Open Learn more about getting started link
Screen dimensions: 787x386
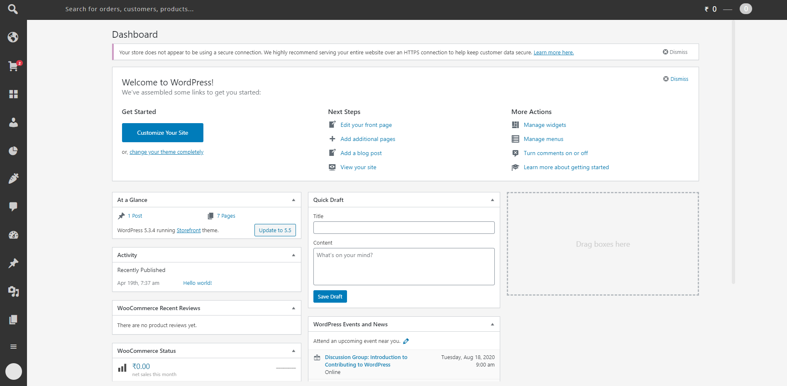point(566,167)
